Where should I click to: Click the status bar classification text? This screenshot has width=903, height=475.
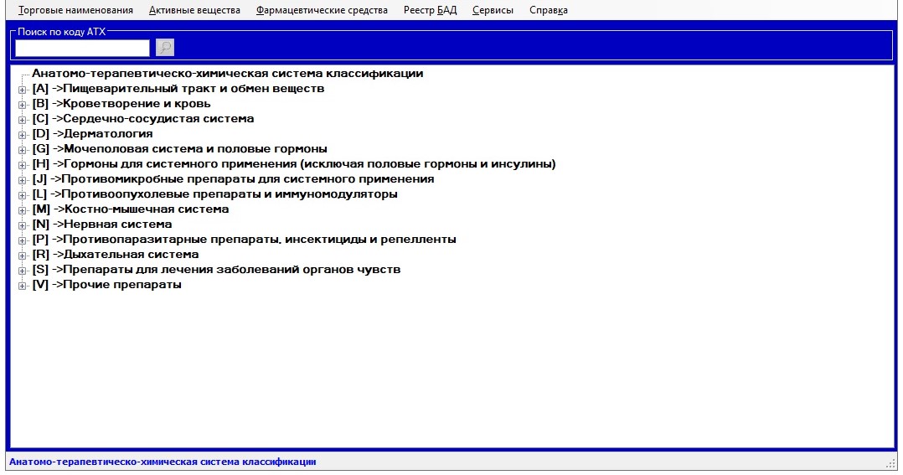[x=163, y=462]
